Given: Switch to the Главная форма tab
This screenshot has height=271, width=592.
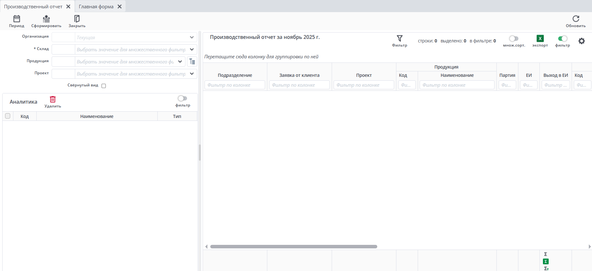Looking at the screenshot, I should [x=96, y=6].
